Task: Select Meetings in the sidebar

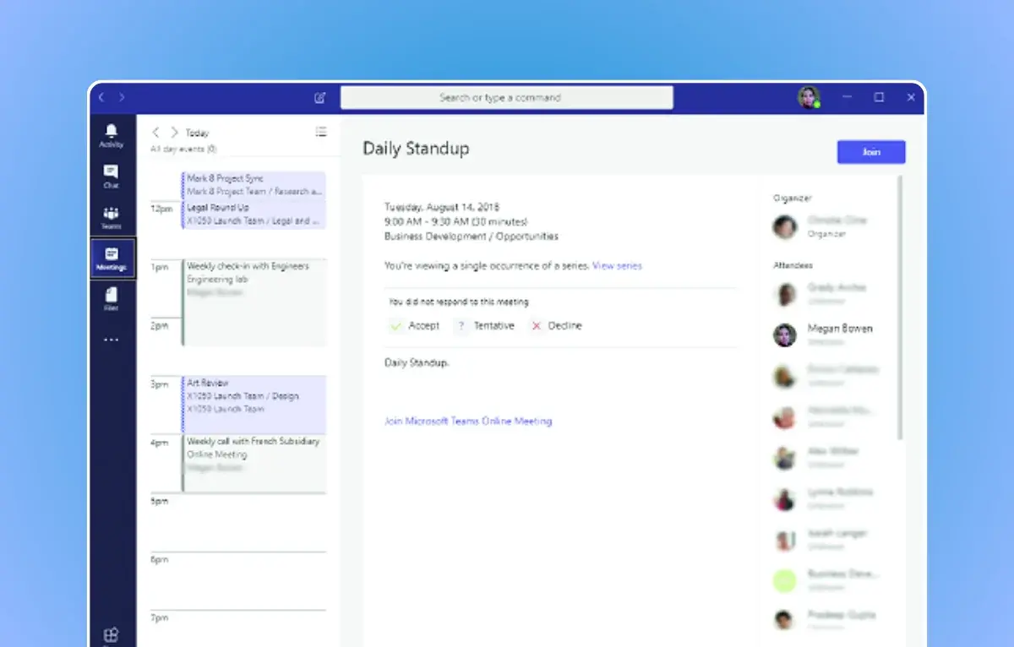Action: click(112, 258)
